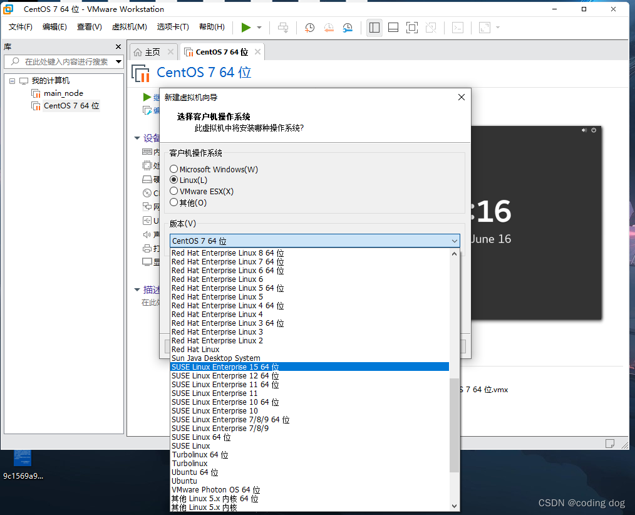The image size is (635, 515).
Task: Open the console view toolbar icon
Action: coord(458,28)
